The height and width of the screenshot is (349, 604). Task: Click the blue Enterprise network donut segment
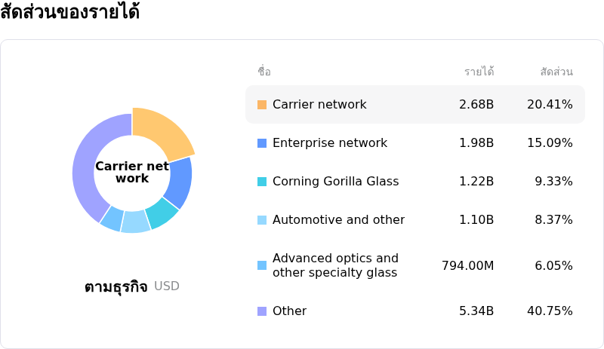coord(178,182)
